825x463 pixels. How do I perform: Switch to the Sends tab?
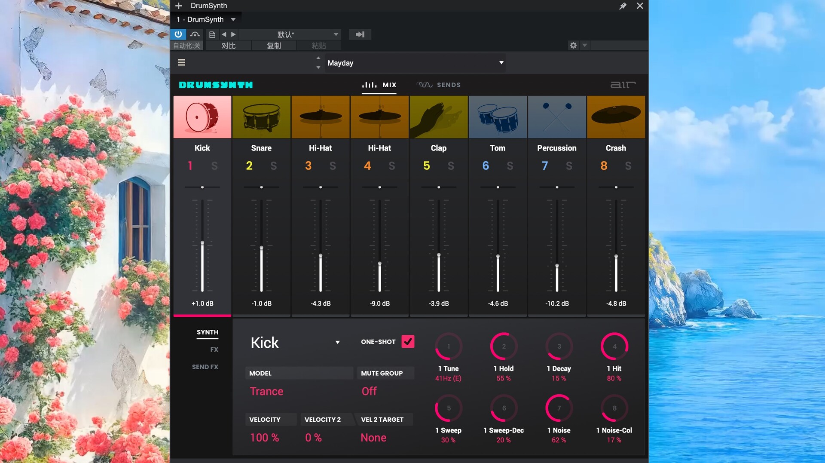[x=439, y=85]
